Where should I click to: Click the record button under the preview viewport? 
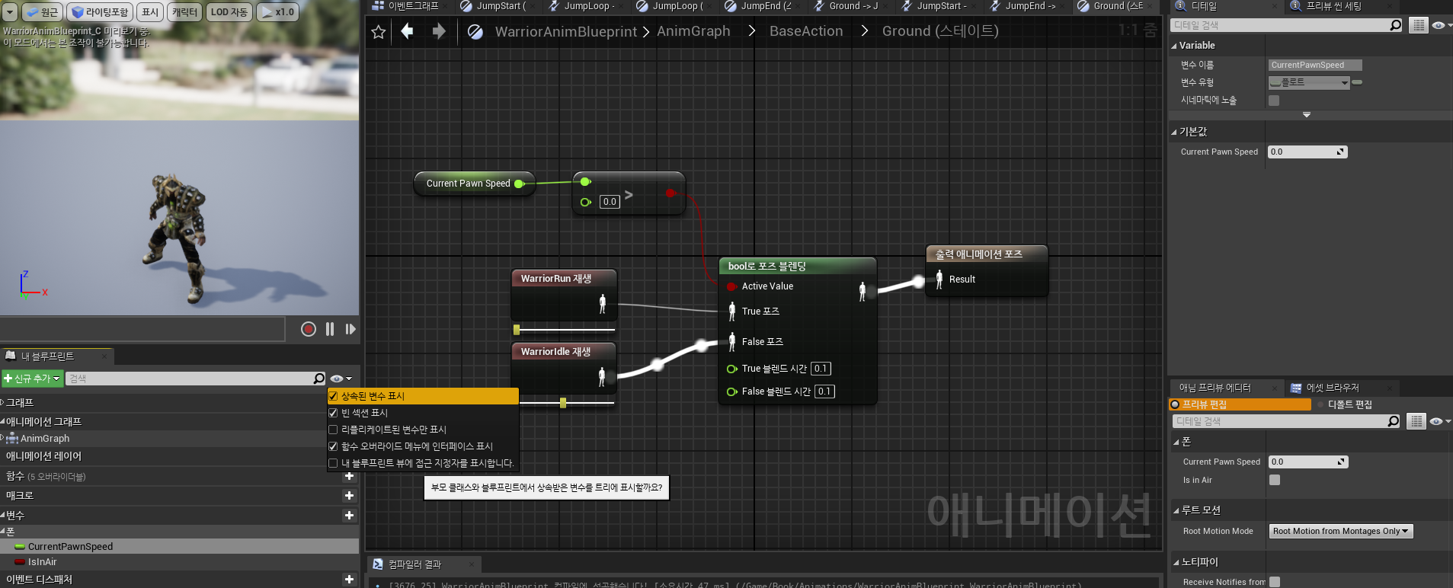(309, 329)
